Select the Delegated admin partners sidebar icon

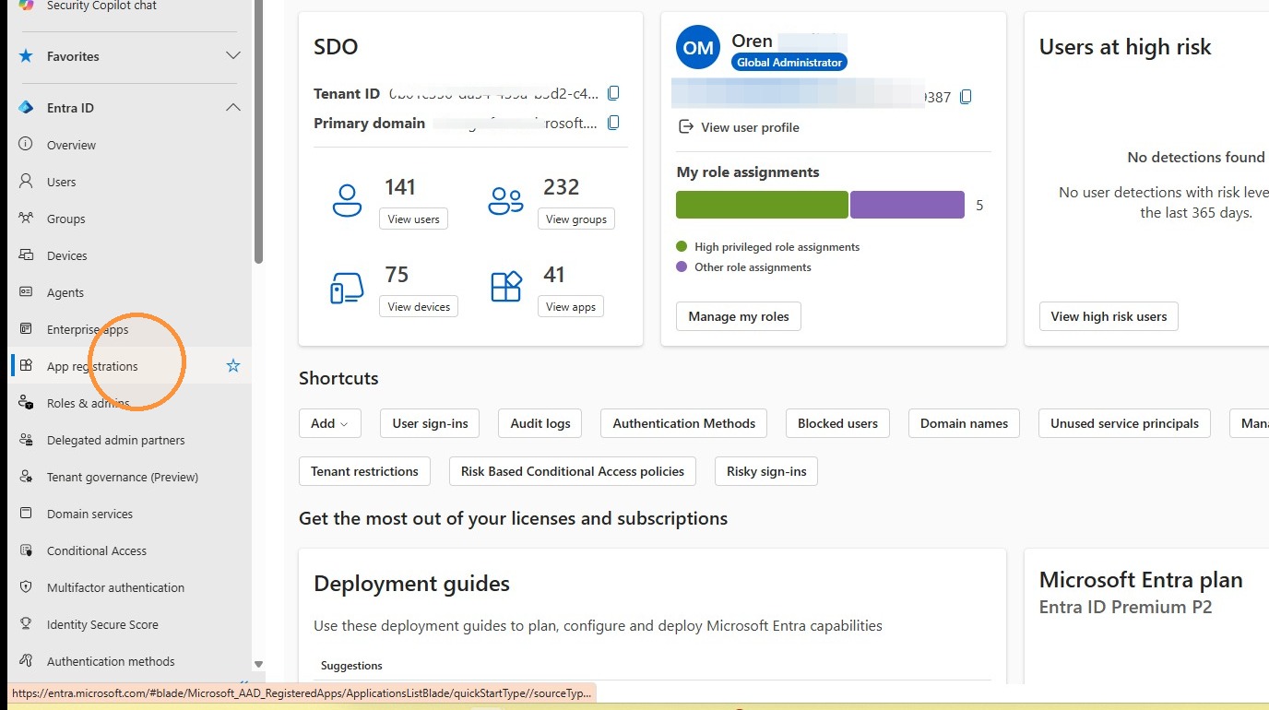point(27,440)
